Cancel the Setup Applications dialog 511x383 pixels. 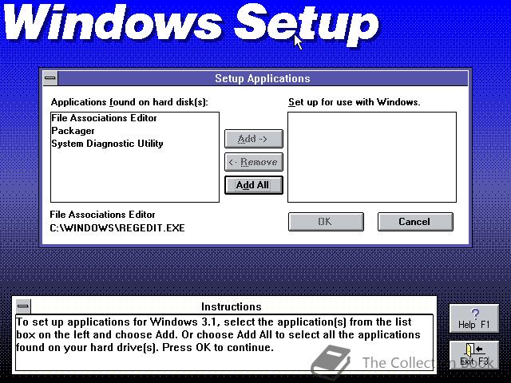pos(415,222)
